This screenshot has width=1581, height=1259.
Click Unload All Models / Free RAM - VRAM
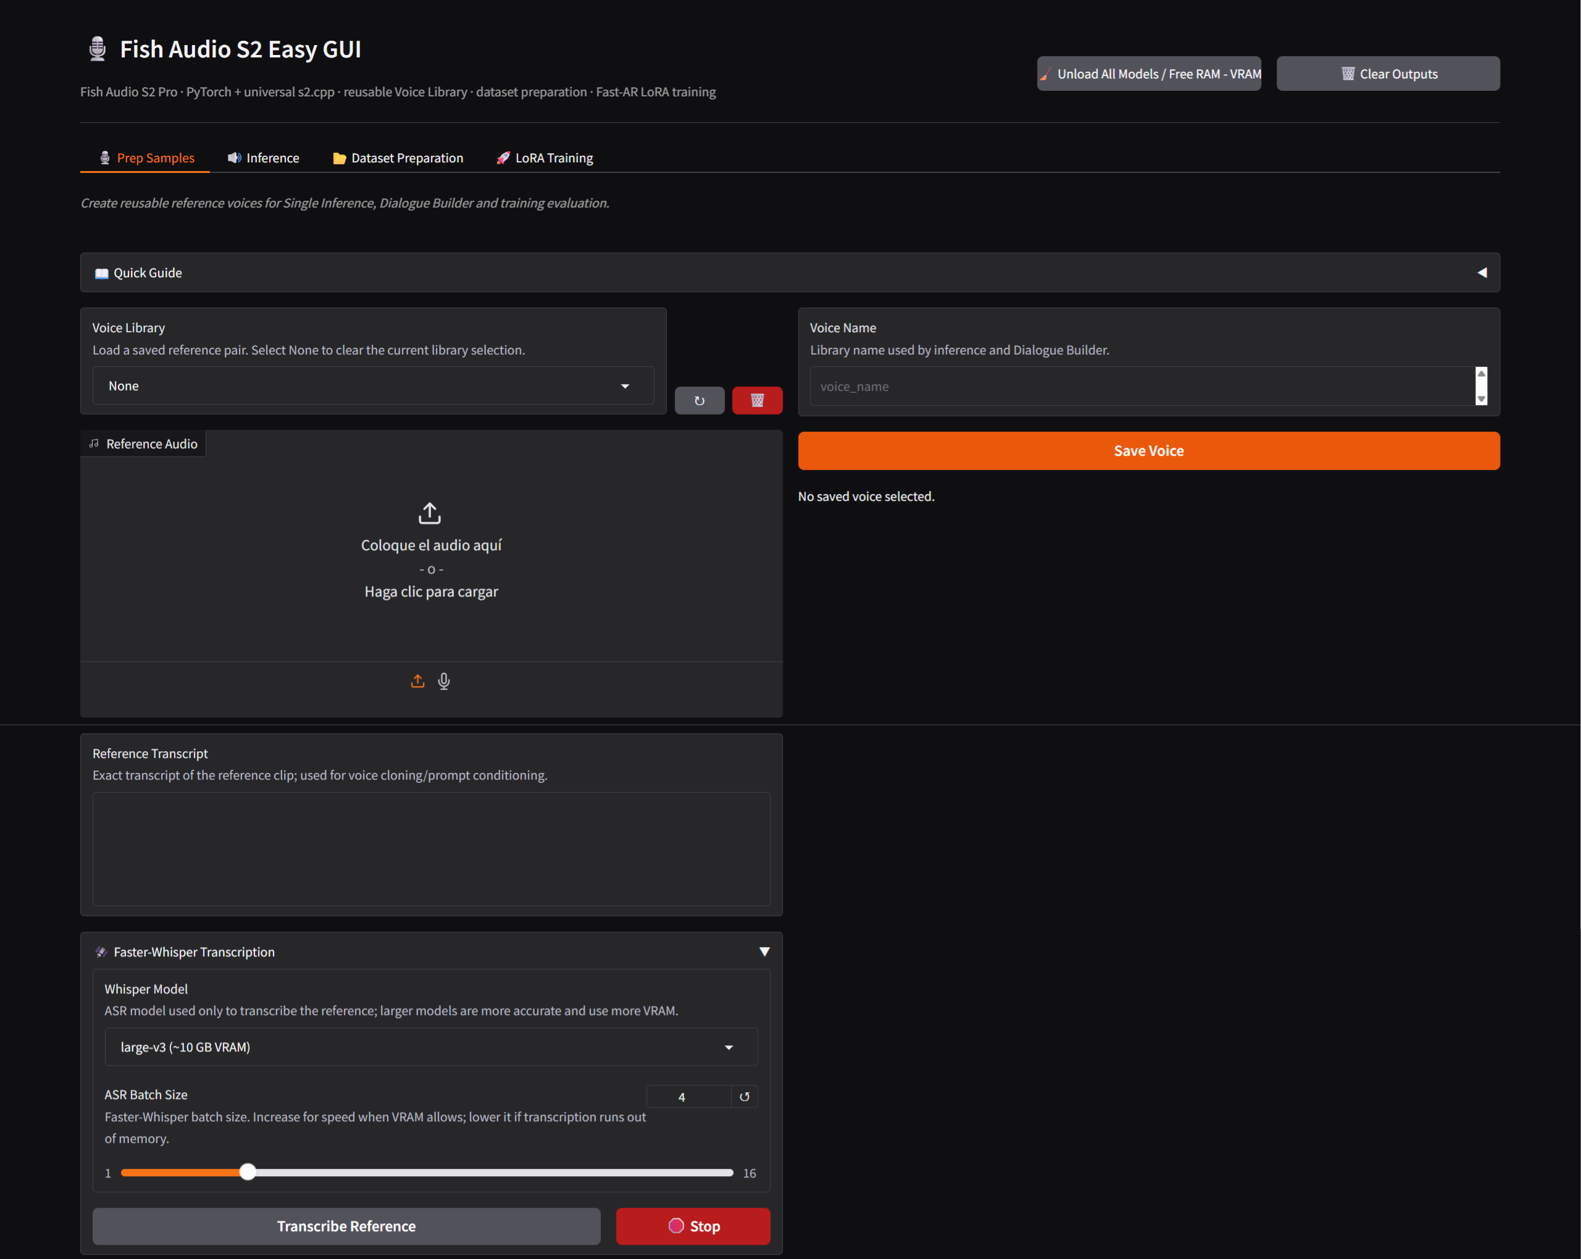[x=1149, y=74]
